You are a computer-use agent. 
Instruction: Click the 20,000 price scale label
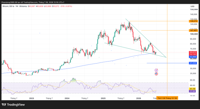click(x=193, y=73)
